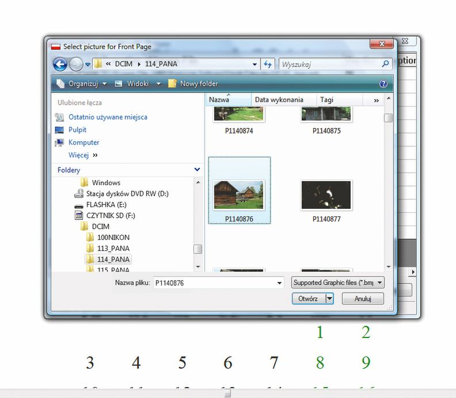Viewport: 456px width, 398px height.
Task: Select the 100NIKON folder
Action: coord(113,238)
